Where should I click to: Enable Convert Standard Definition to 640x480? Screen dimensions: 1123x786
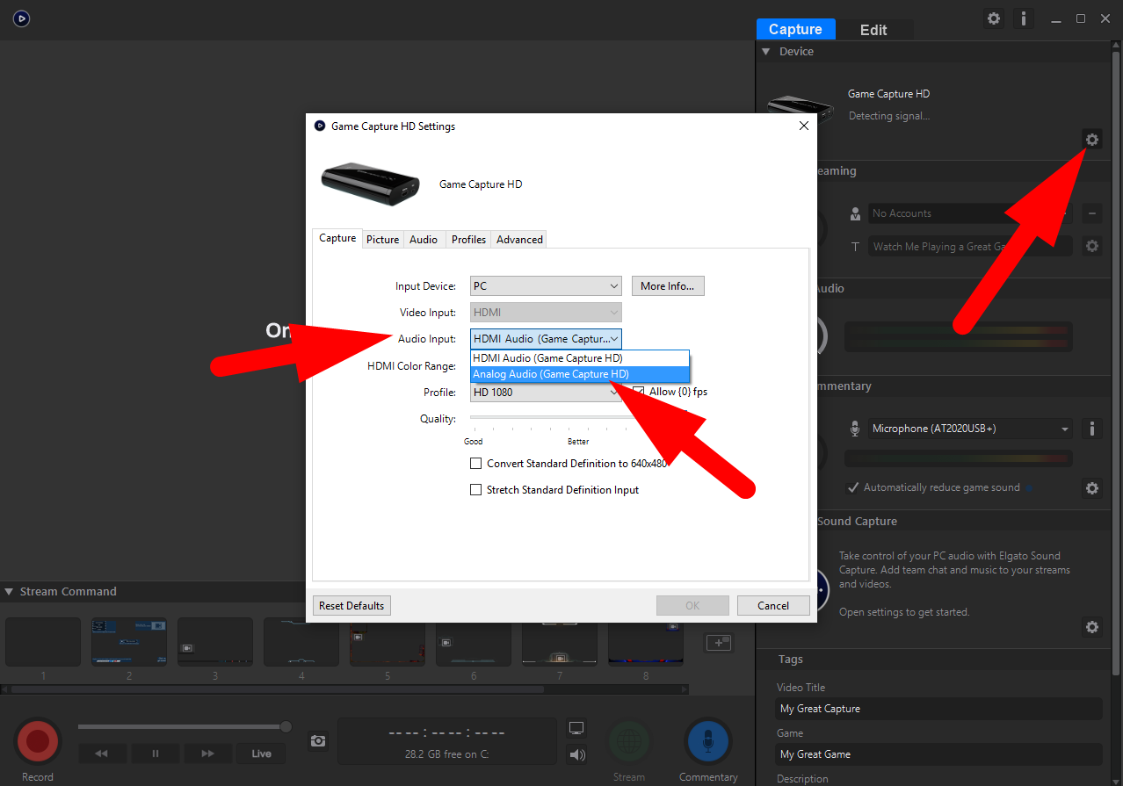476,464
